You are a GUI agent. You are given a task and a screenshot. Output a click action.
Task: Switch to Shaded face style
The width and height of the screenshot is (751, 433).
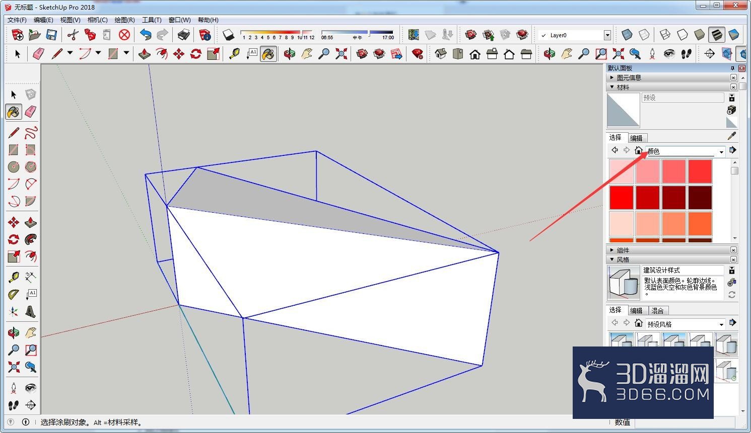[699, 35]
